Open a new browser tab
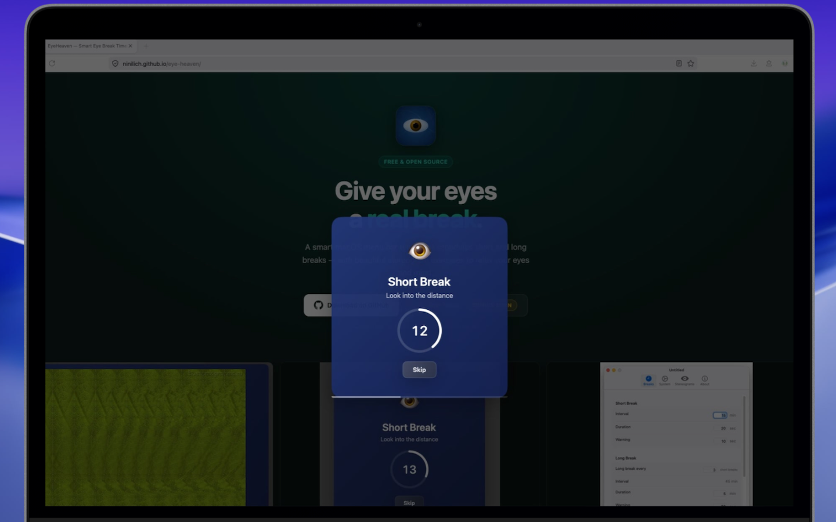The image size is (836, 522). [x=146, y=46]
